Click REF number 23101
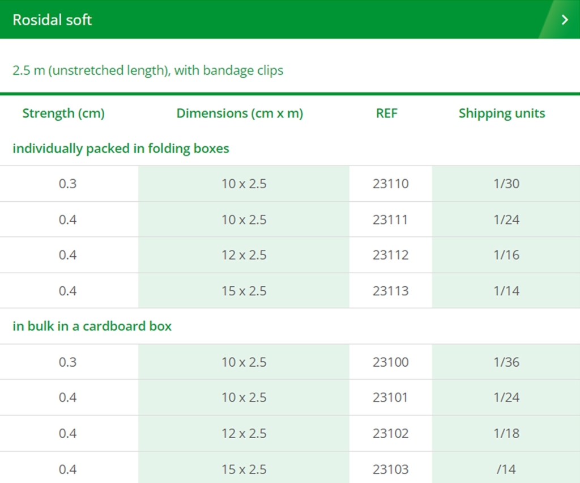Screen dimensions: 580x483 pyautogui.click(x=390, y=397)
